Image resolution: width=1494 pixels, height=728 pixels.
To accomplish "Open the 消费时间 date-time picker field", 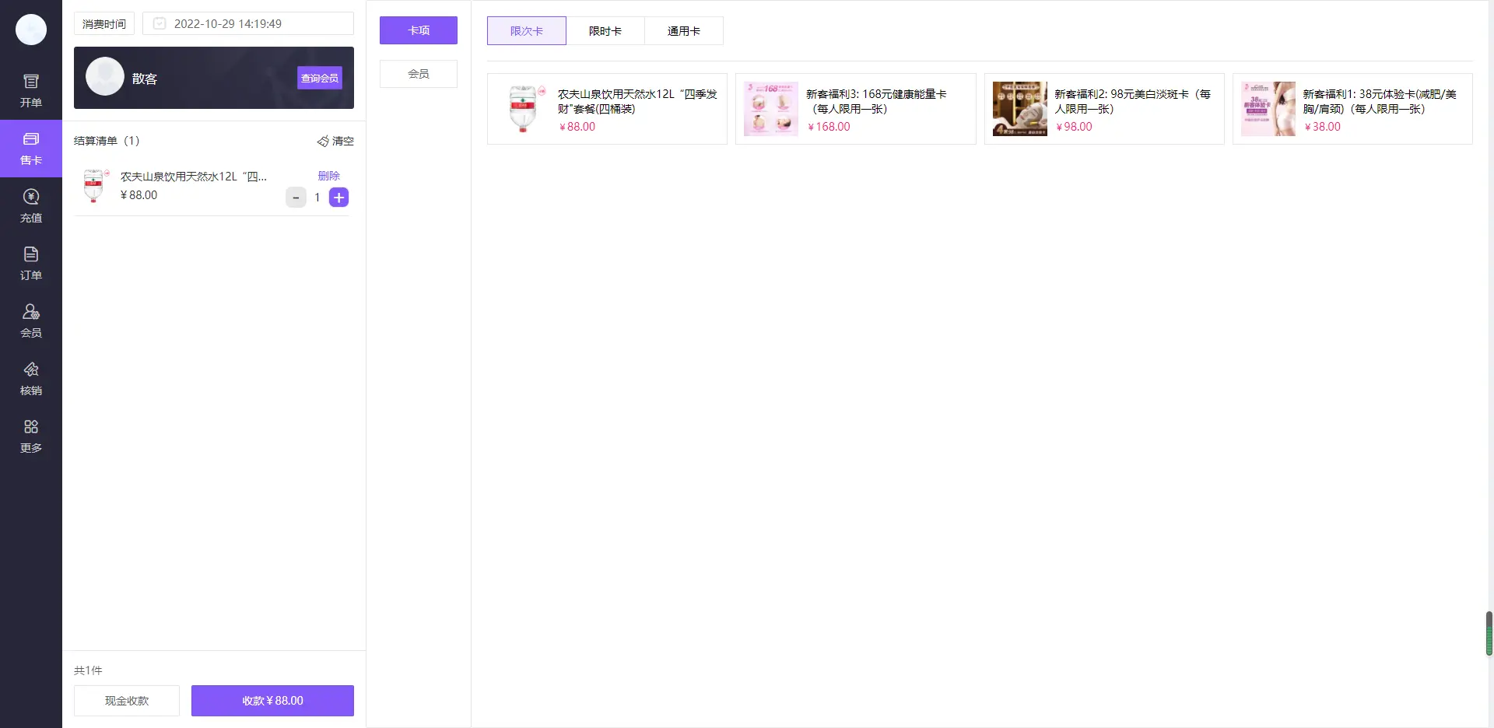I will click(x=247, y=23).
